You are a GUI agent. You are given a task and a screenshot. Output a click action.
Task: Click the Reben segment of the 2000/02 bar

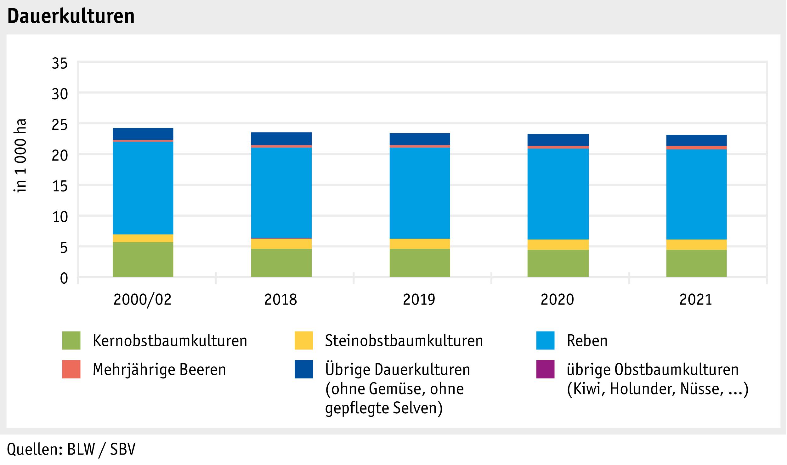click(143, 188)
